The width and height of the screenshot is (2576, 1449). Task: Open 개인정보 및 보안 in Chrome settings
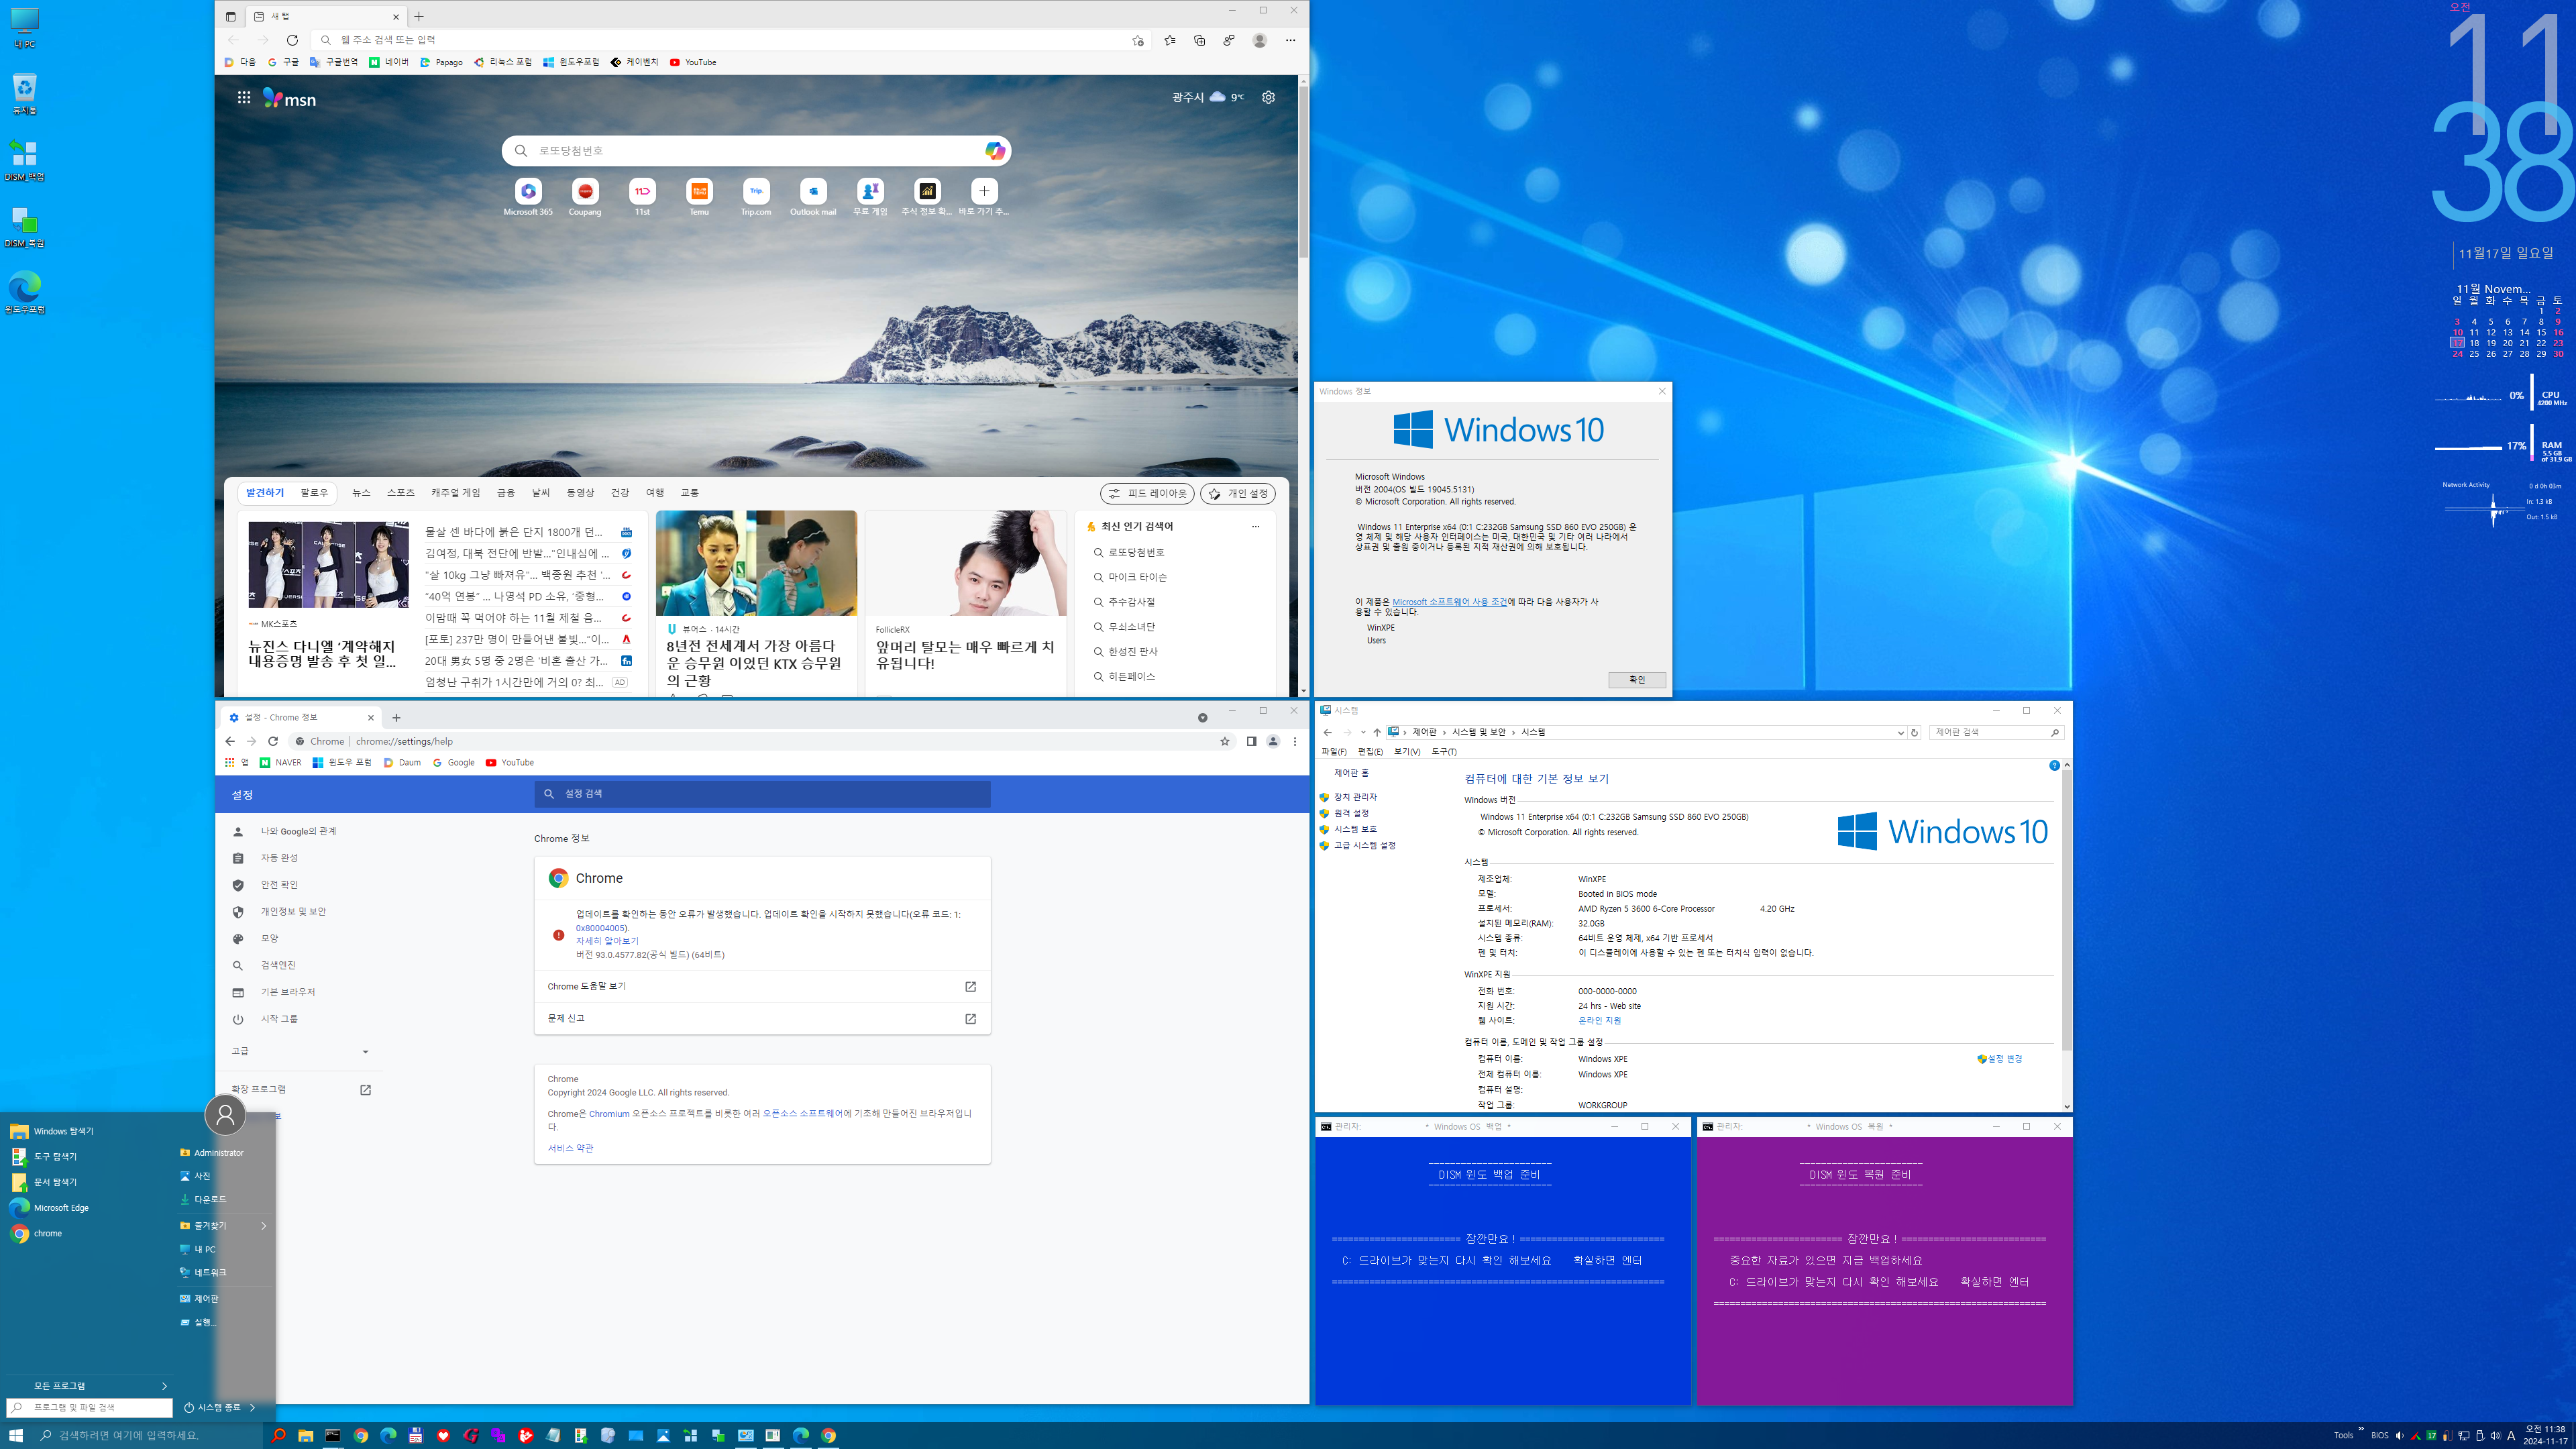tap(293, 911)
